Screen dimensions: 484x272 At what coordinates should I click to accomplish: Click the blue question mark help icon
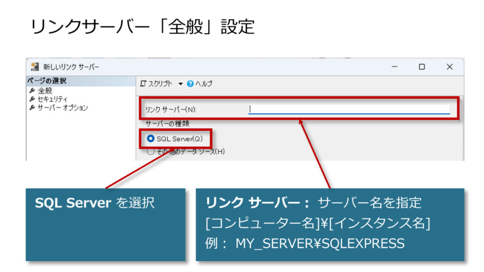[190, 84]
